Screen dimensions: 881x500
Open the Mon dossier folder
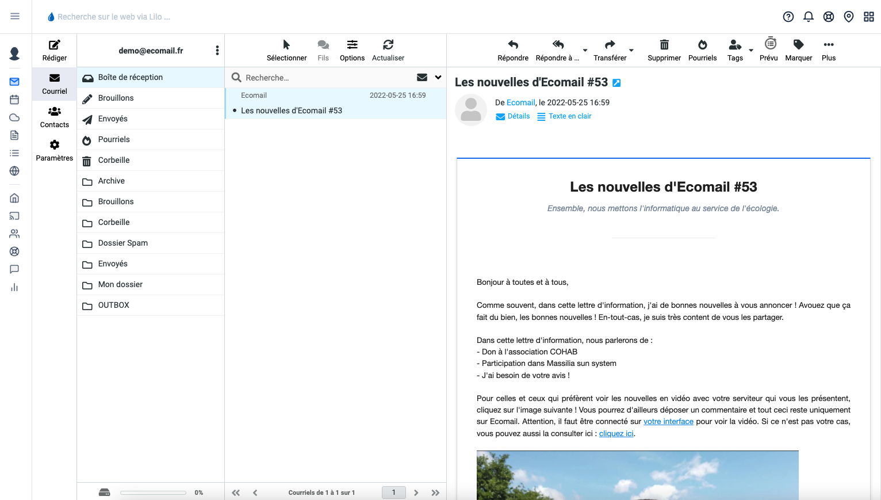pos(151,285)
